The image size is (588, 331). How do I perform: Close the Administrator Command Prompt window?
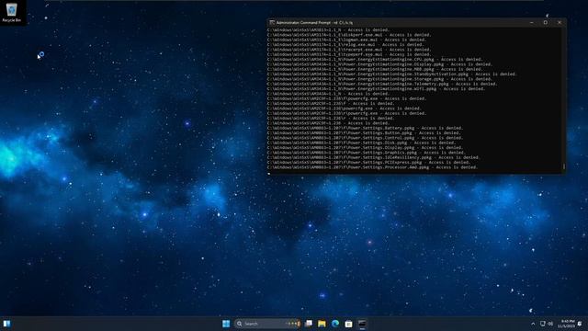[x=560, y=22]
